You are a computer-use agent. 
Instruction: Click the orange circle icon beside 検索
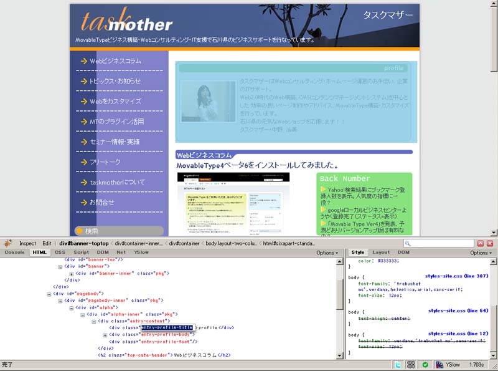tap(80, 231)
